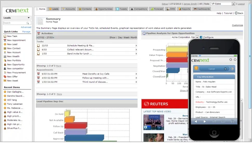Click the first Reuters news video thumbnail
This screenshot has height=144, width=252.
pos(154,122)
